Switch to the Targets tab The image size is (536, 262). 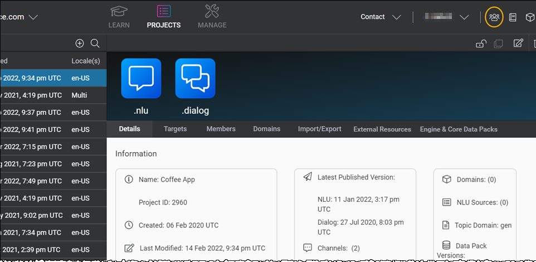point(175,129)
